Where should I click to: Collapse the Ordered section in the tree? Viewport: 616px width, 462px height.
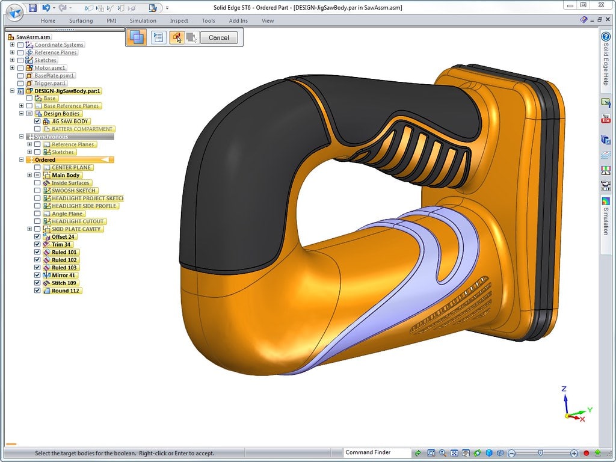(x=22, y=159)
